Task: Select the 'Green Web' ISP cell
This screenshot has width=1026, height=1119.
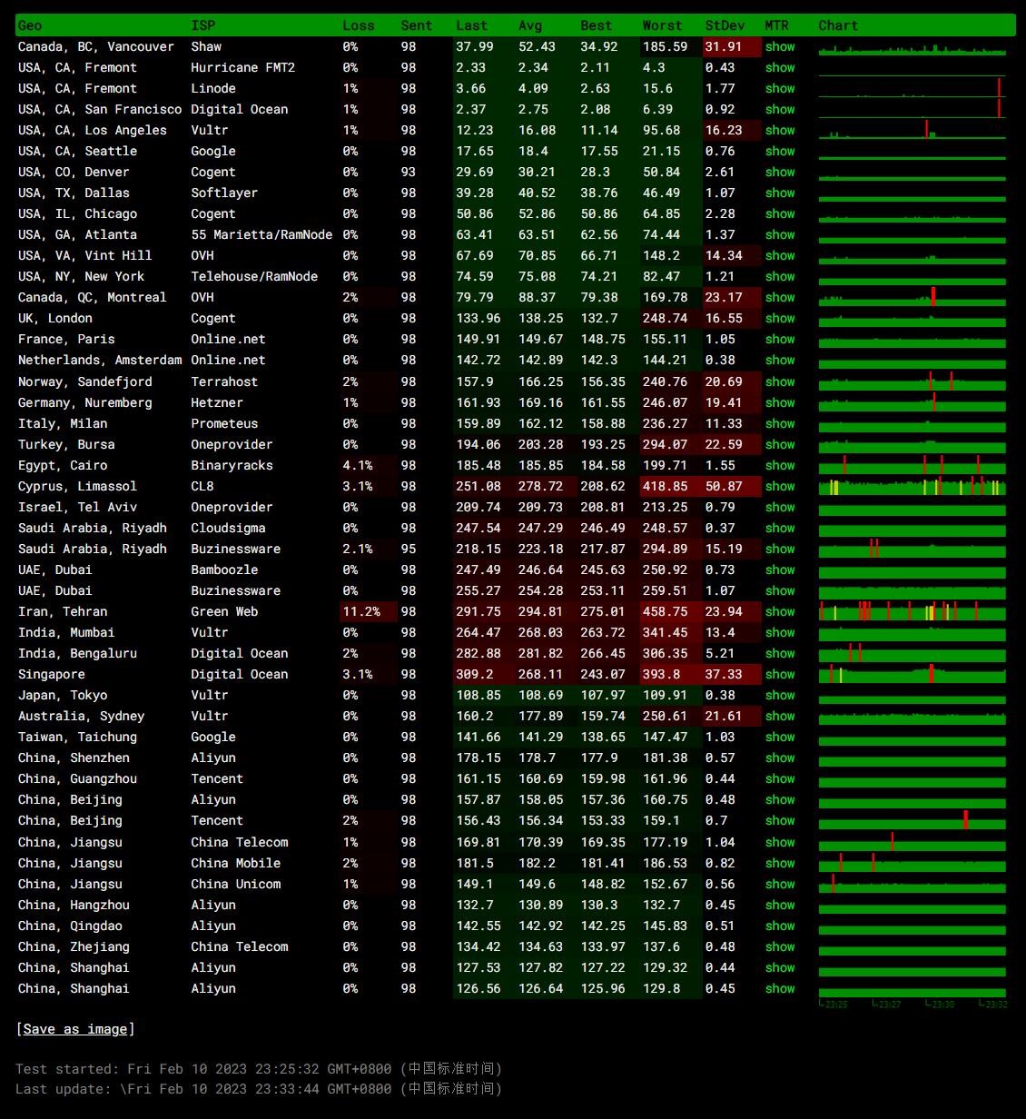Action: click(224, 611)
